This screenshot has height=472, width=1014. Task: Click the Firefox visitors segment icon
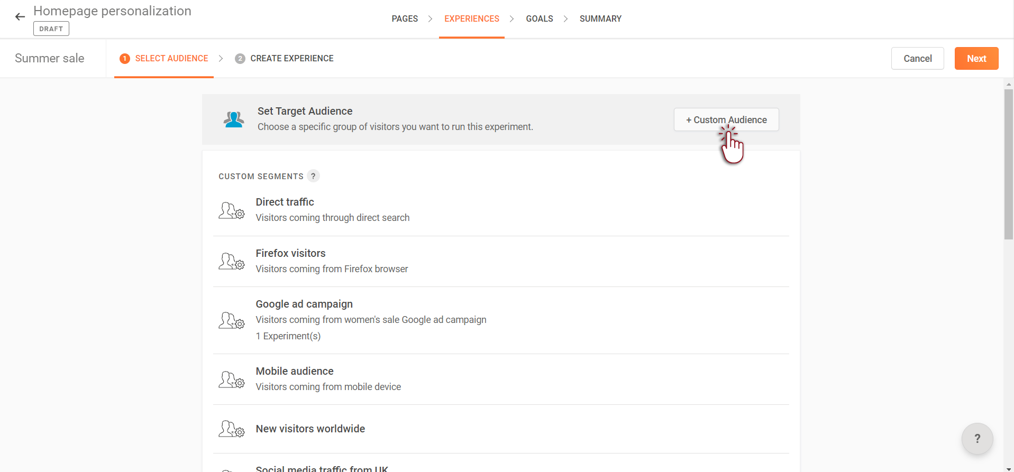click(x=231, y=262)
